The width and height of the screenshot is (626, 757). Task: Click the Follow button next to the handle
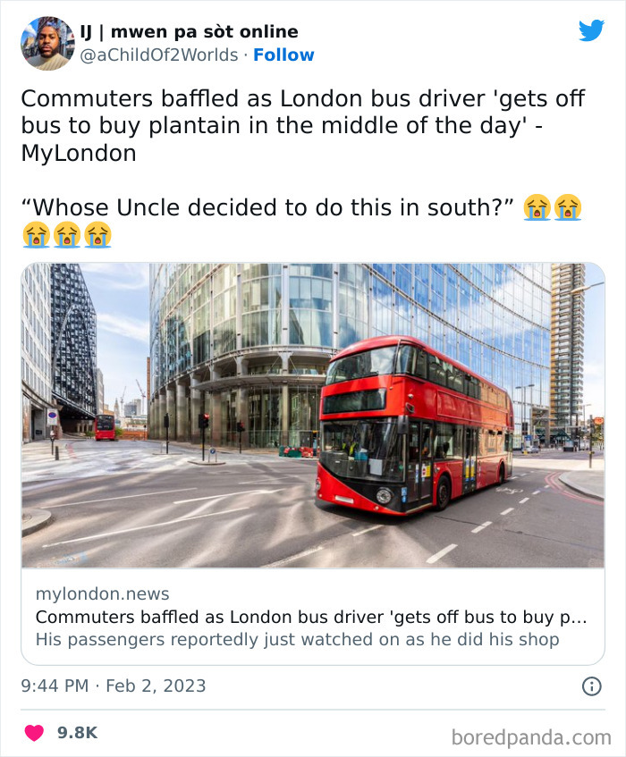point(284,55)
